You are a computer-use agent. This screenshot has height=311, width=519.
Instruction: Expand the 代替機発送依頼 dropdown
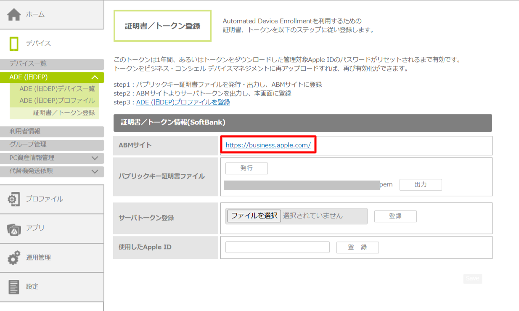click(x=95, y=171)
